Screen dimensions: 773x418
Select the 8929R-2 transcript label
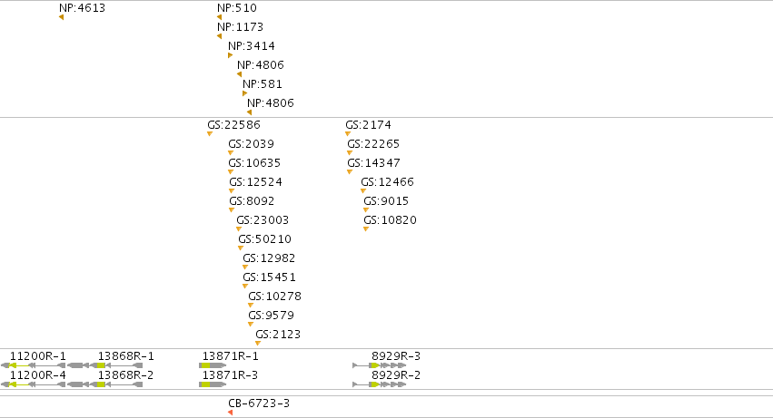[396, 375]
